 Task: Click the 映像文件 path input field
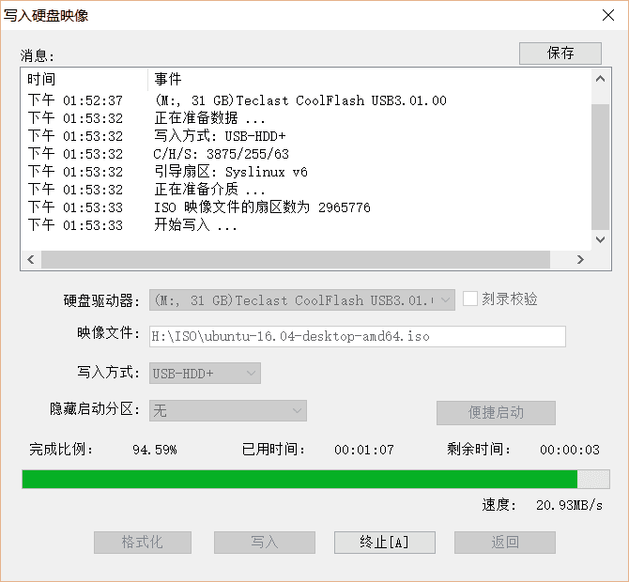point(357,336)
